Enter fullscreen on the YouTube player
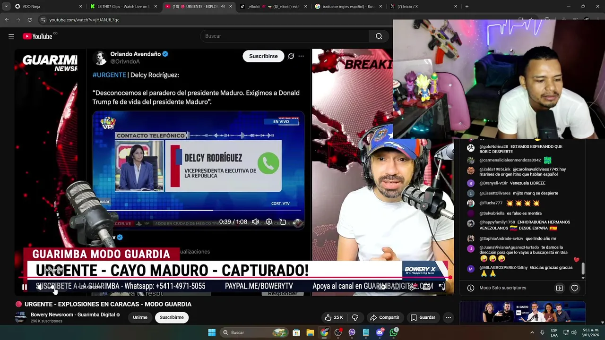Image resolution: width=605 pixels, height=340 pixels. coord(441,287)
